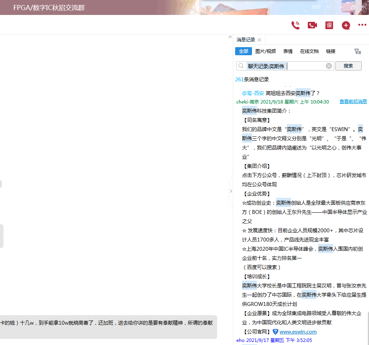The height and width of the screenshot is (345, 369).
Task: Click the shield icon before www.eswin.com
Action: (x=275, y=332)
